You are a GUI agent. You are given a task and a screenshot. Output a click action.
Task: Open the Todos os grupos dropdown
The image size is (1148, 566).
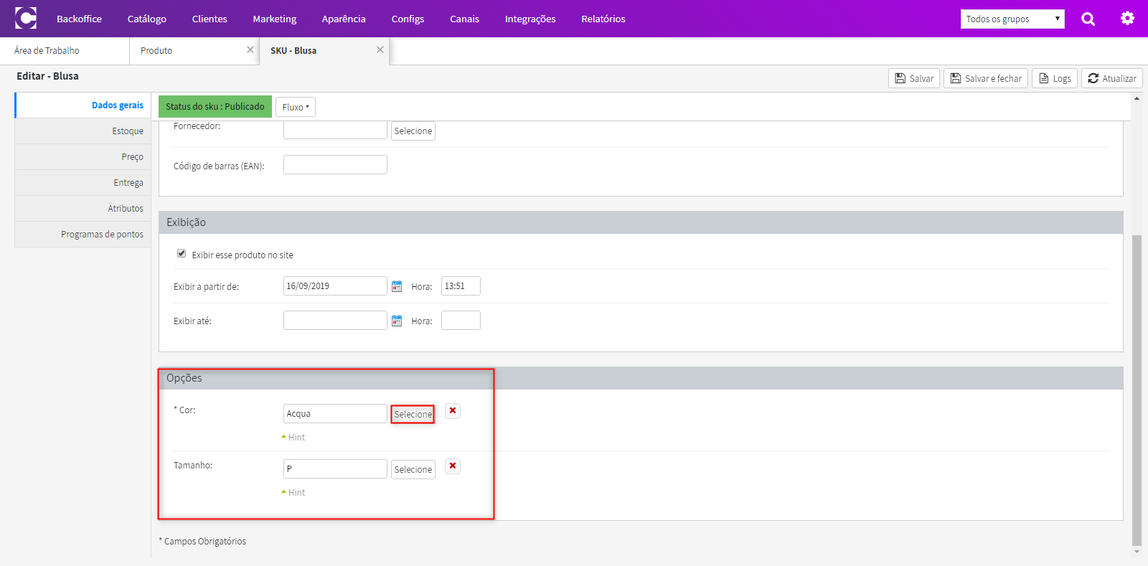coord(1012,19)
